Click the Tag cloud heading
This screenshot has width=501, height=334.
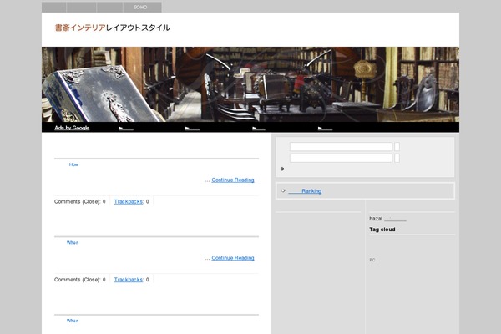(382, 230)
